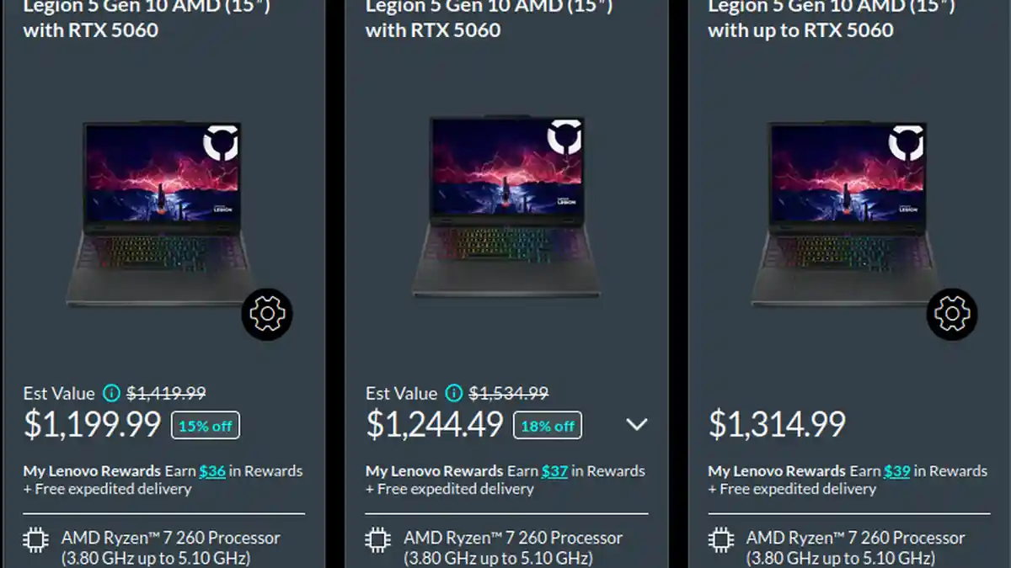Open middle Legion 5 Gen 10 product title
Image resolution: width=1011 pixels, height=568 pixels.
tap(489, 19)
